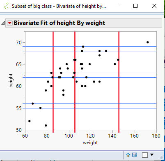Viewport: 165px width, 161px height.
Task: Select the point at weight 81, height 61
Action: pos(48,82)
